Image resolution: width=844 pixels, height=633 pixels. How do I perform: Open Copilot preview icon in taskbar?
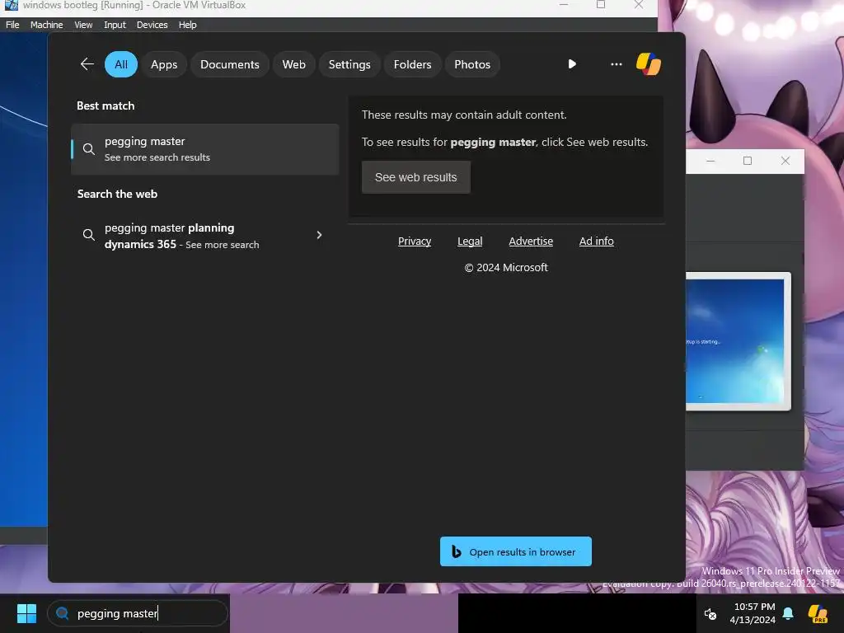pos(818,613)
